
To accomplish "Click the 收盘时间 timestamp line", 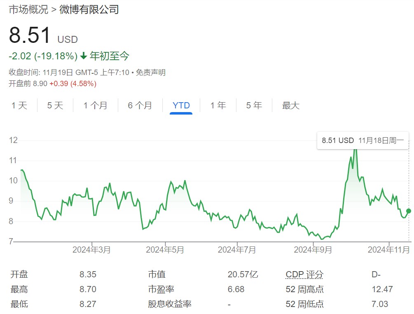I will [x=69, y=73].
